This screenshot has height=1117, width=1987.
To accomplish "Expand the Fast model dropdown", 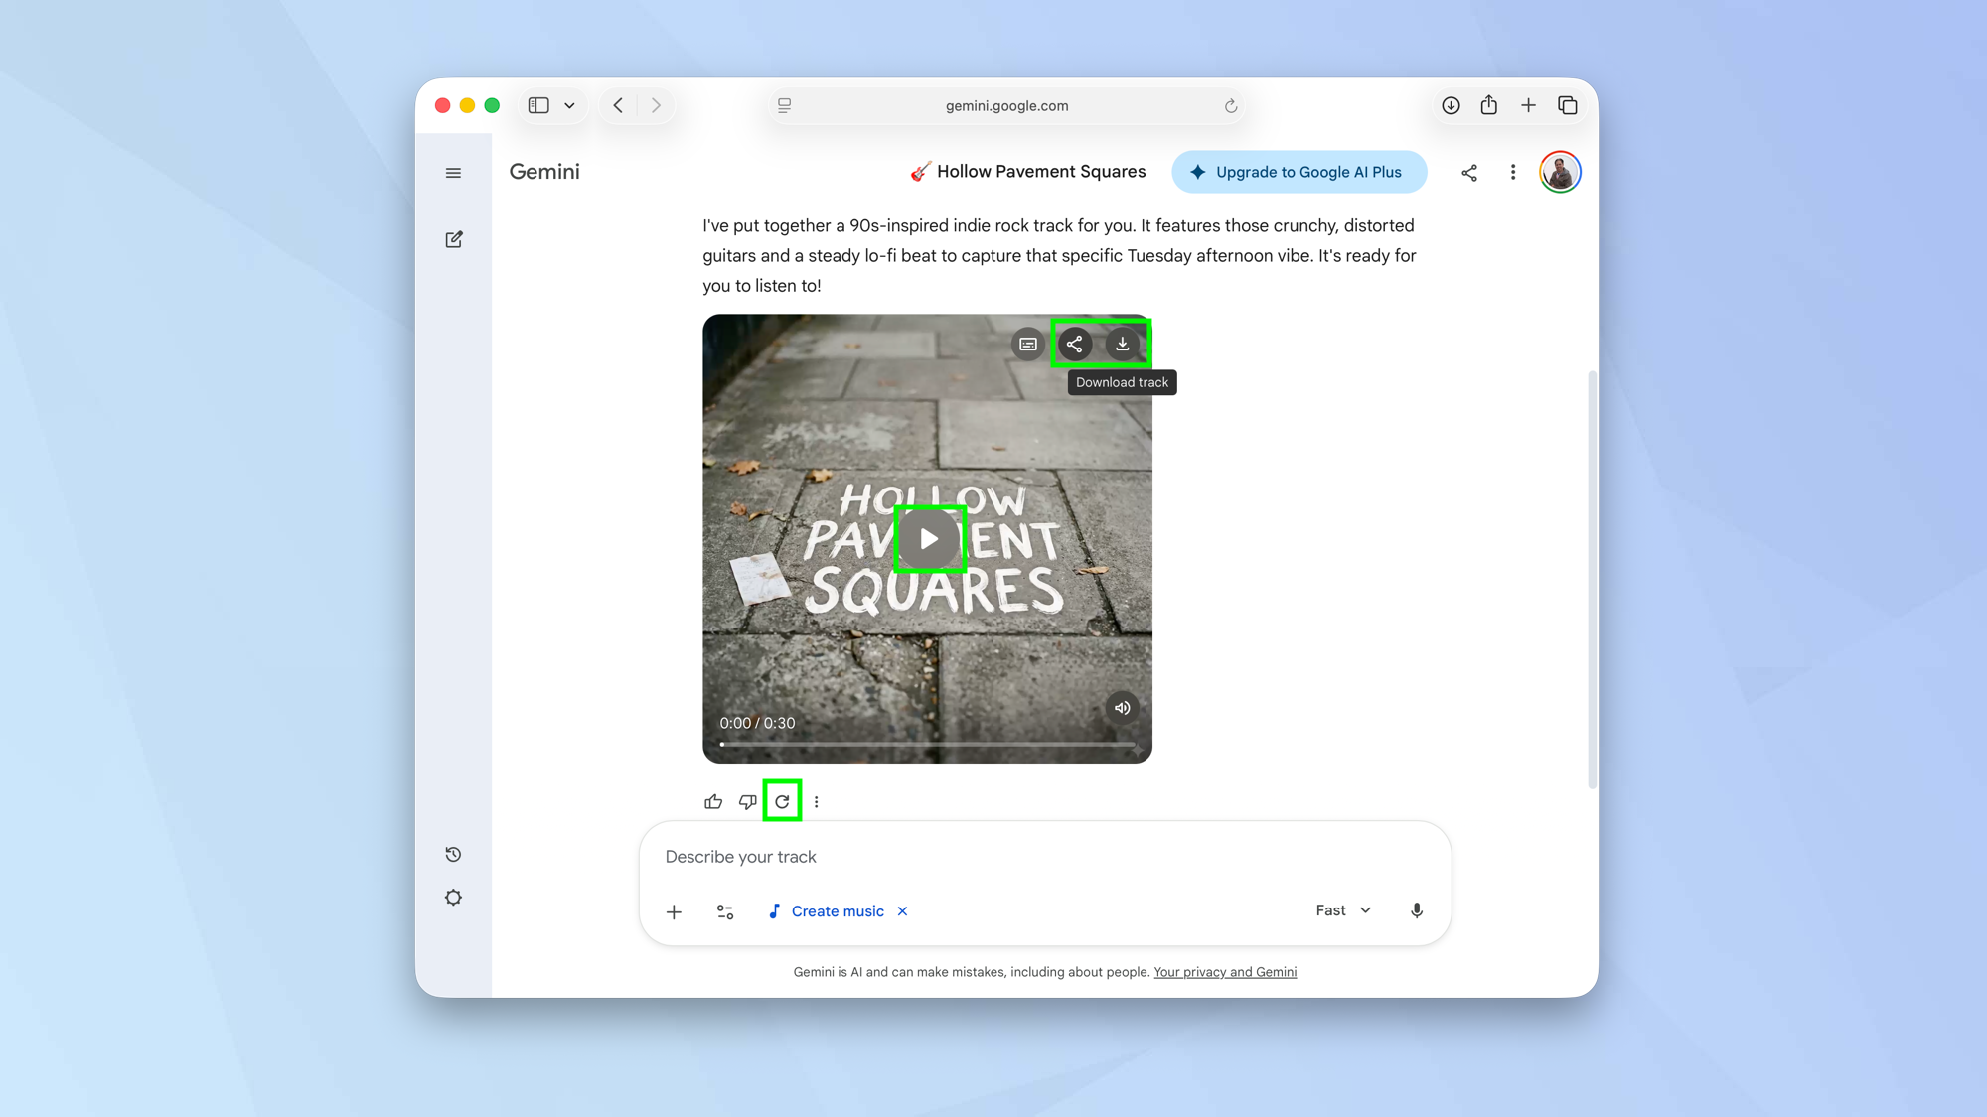I will pyautogui.click(x=1343, y=910).
